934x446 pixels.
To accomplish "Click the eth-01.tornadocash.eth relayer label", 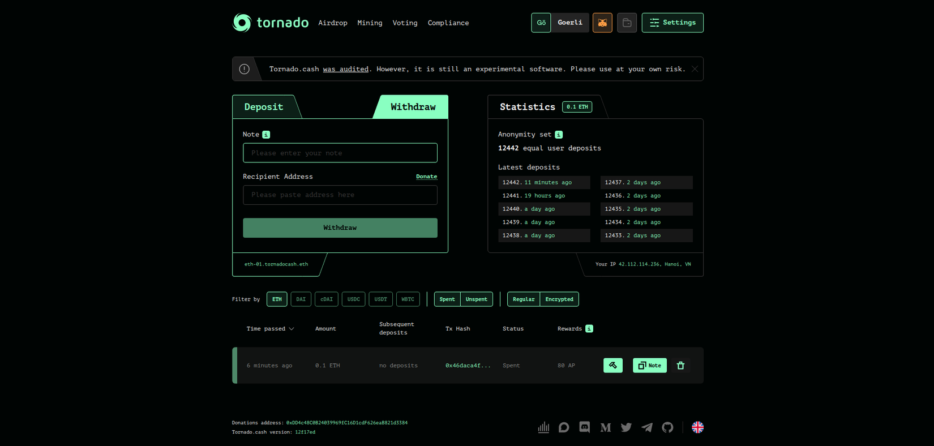I will (276, 264).
